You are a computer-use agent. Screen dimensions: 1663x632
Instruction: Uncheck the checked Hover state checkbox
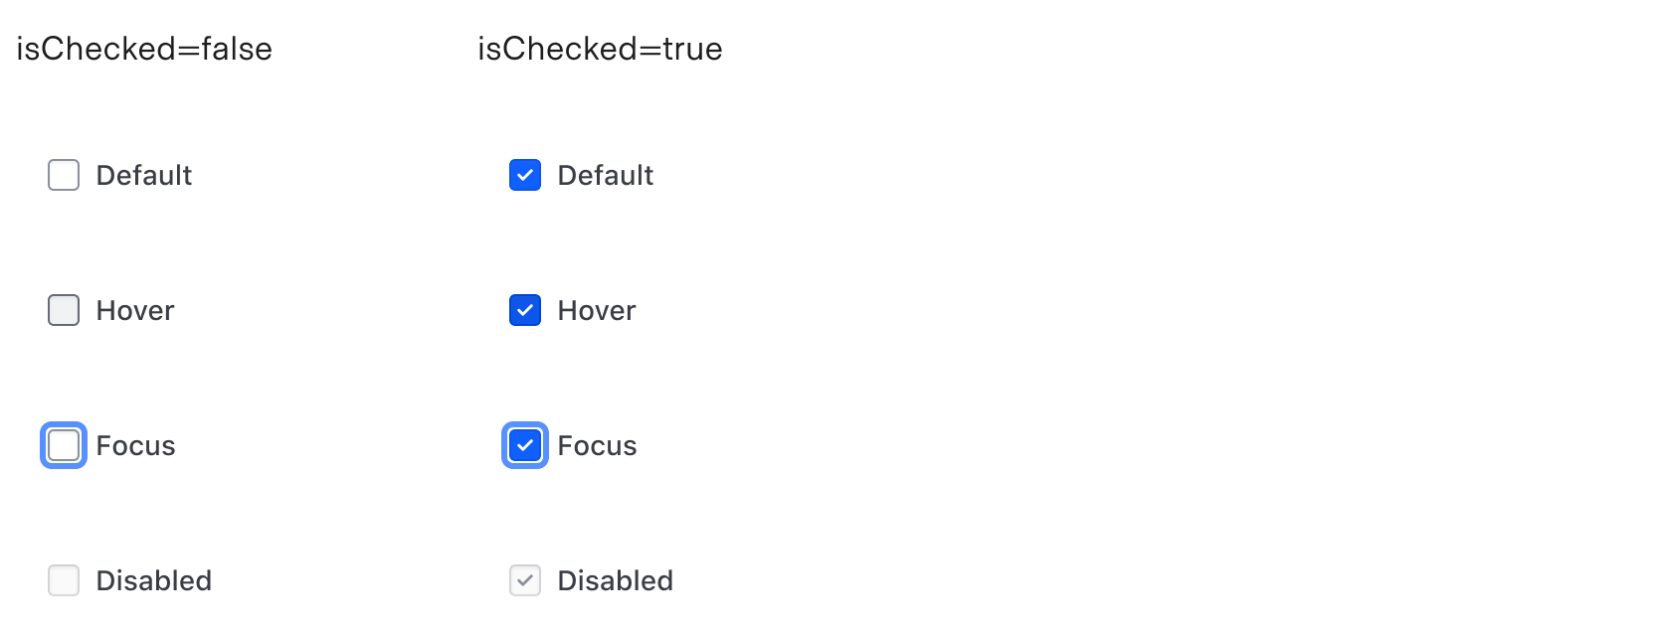pos(524,310)
